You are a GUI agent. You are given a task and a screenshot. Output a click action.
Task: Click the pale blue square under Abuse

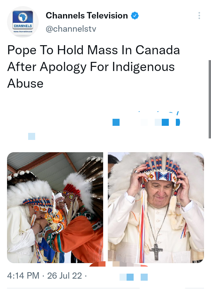pyautogui.click(x=32, y=136)
